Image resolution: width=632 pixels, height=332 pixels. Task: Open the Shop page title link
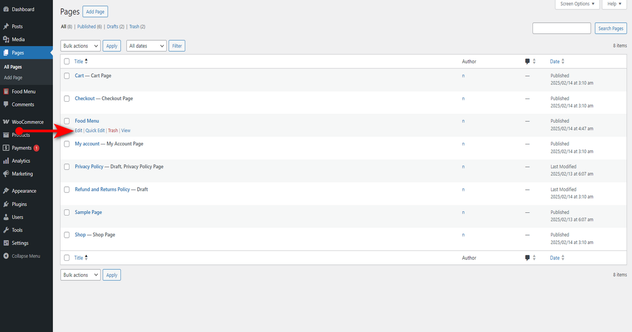(x=80, y=235)
